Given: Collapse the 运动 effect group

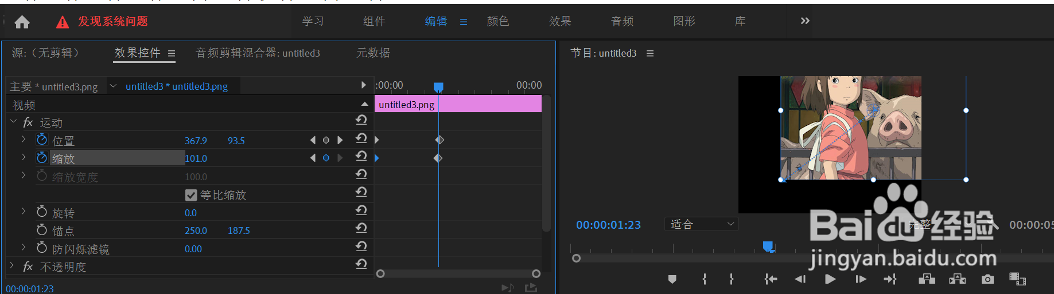Looking at the screenshot, I should pyautogui.click(x=13, y=122).
